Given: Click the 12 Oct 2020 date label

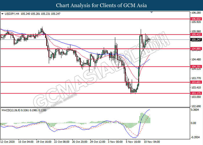Looking at the screenshot, I should pyautogui.click(x=8, y=142).
